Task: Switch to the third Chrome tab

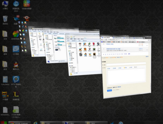Action: [x=128, y=38]
